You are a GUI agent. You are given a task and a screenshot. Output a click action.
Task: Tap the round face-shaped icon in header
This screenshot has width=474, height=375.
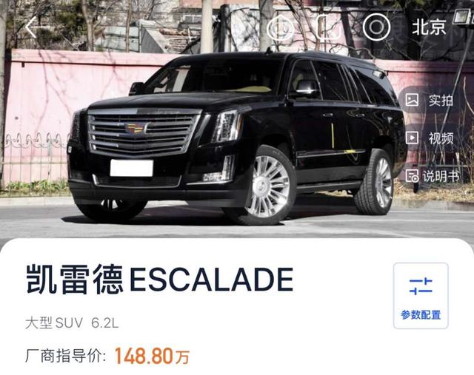pyautogui.click(x=281, y=27)
